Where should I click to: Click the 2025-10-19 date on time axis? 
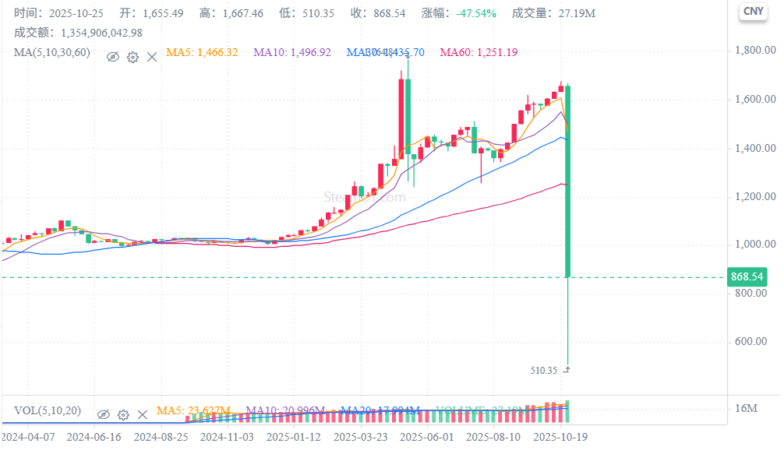[560, 438]
